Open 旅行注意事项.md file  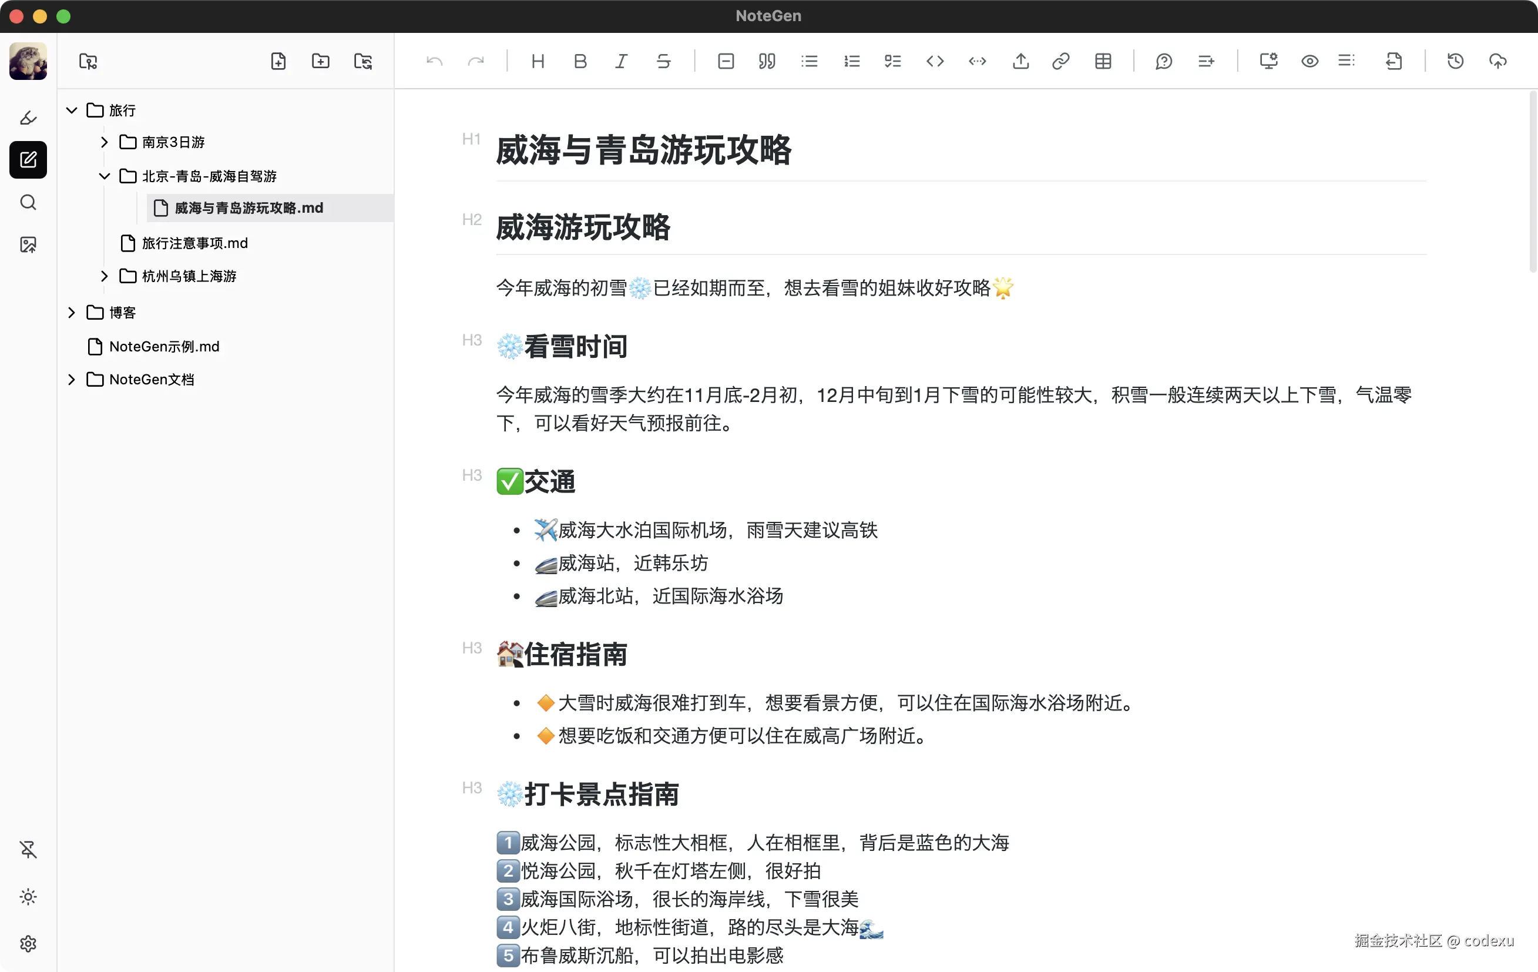tap(194, 243)
